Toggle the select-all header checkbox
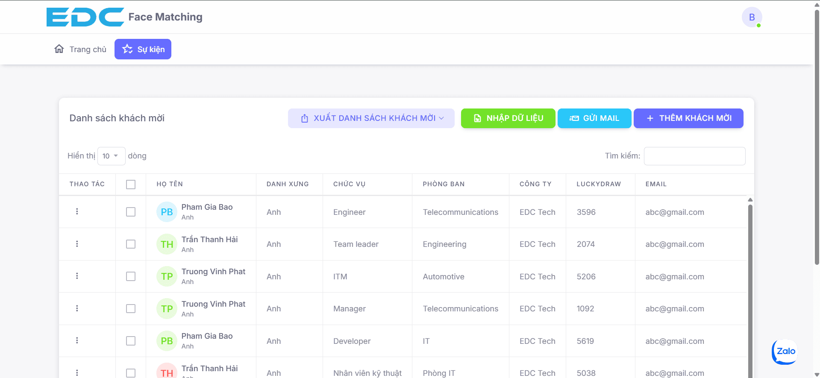 point(131,185)
